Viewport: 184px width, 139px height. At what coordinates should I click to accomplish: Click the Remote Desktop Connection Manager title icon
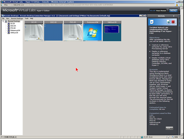click(3, 16)
